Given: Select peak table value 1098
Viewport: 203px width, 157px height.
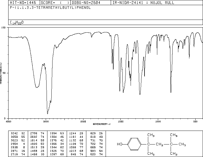Looking at the screenshot, I should [73, 147].
